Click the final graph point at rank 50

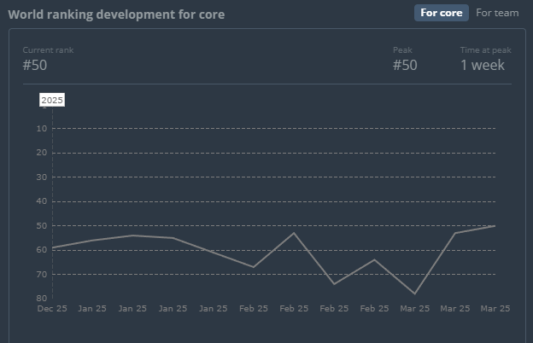click(495, 226)
